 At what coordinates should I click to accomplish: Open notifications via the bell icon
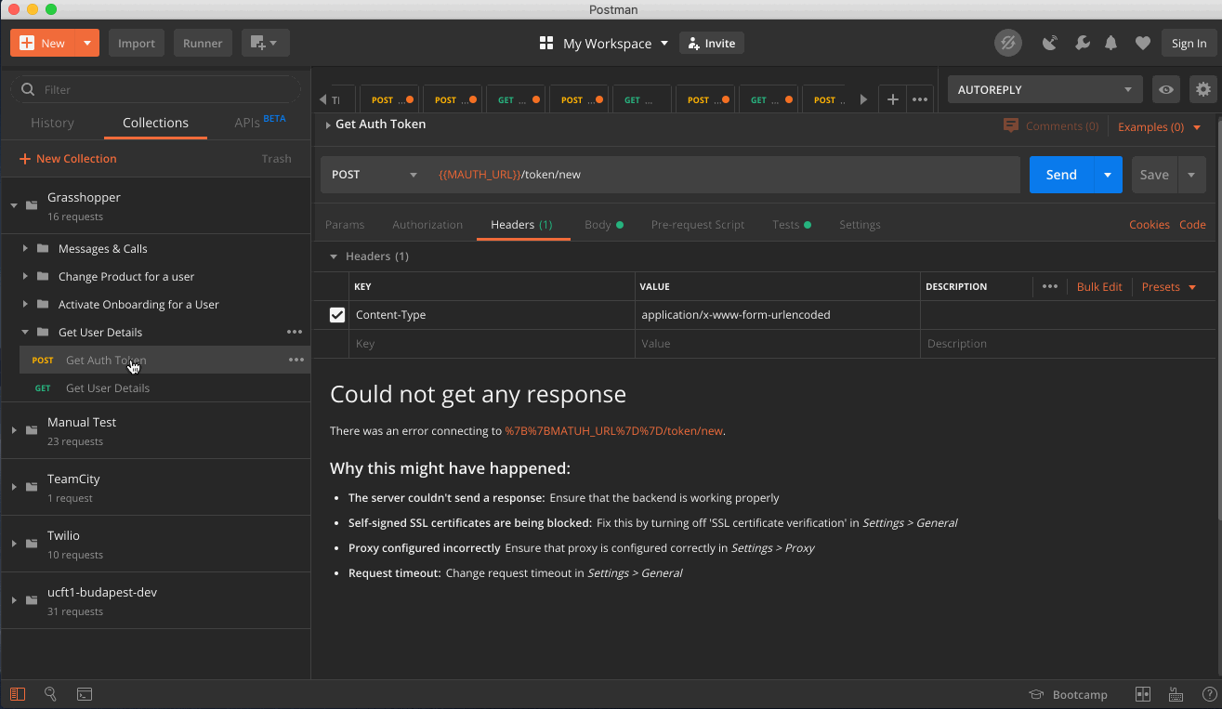click(x=1110, y=43)
